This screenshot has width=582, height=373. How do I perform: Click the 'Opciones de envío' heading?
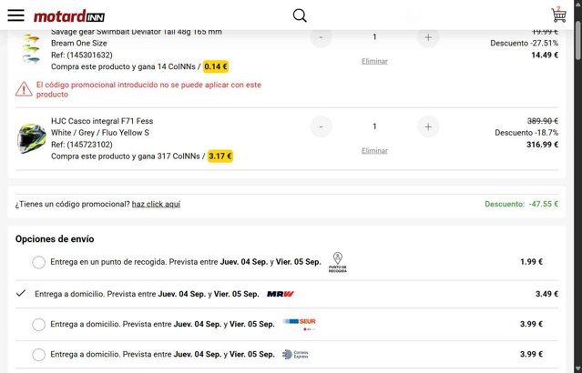tap(55, 239)
